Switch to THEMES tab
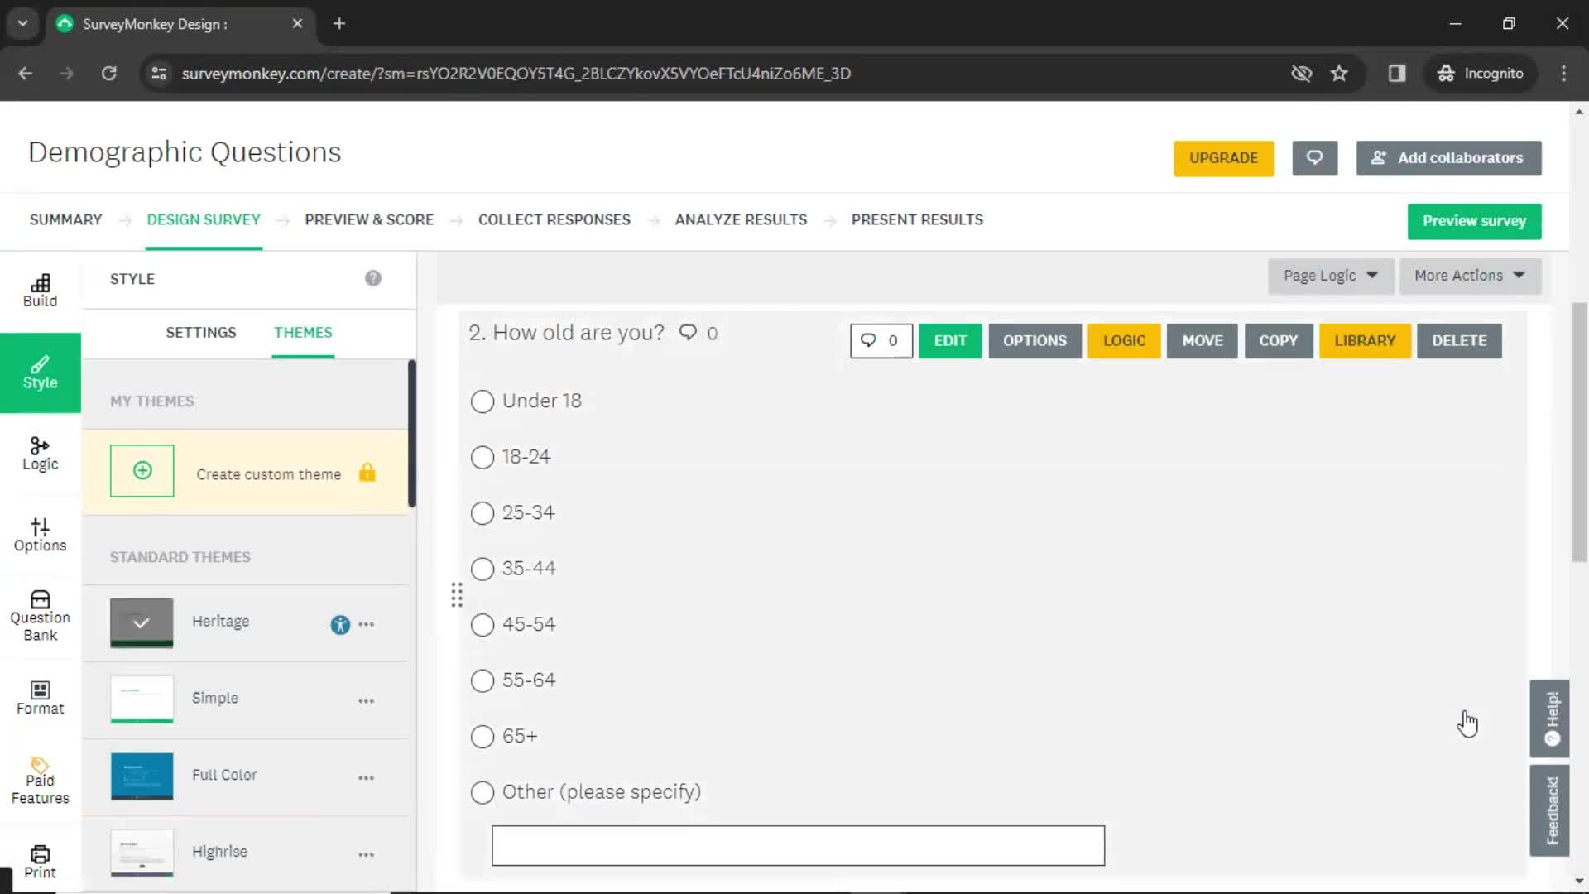 point(304,333)
